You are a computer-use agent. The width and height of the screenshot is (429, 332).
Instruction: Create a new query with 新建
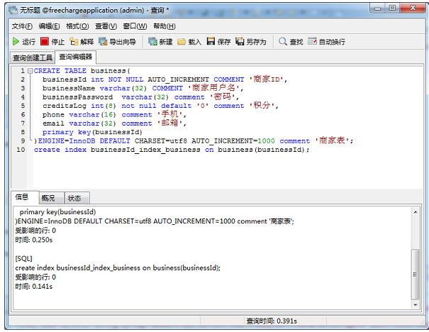(x=152, y=42)
